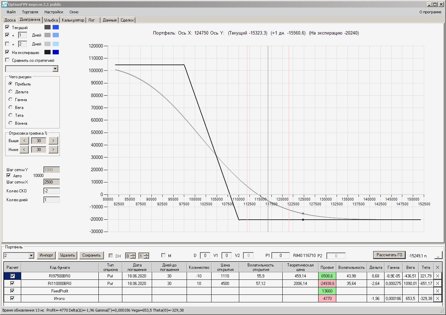Open the Файл menu
This screenshot has width=446, height=315.
click(x=11, y=12)
